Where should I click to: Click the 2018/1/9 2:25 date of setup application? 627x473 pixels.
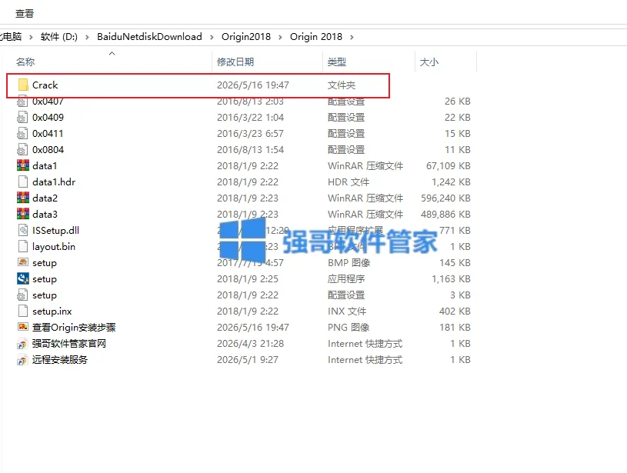click(x=248, y=278)
